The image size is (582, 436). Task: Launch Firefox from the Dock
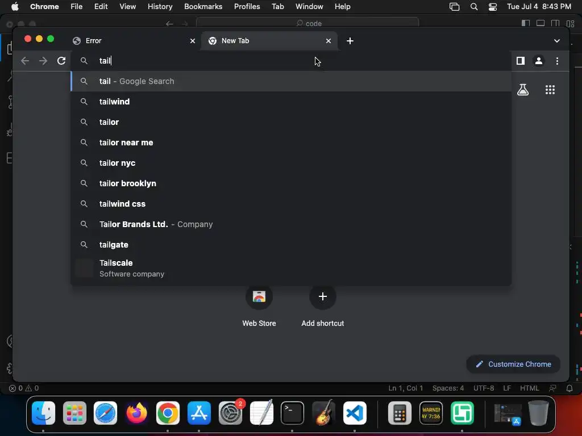136,413
